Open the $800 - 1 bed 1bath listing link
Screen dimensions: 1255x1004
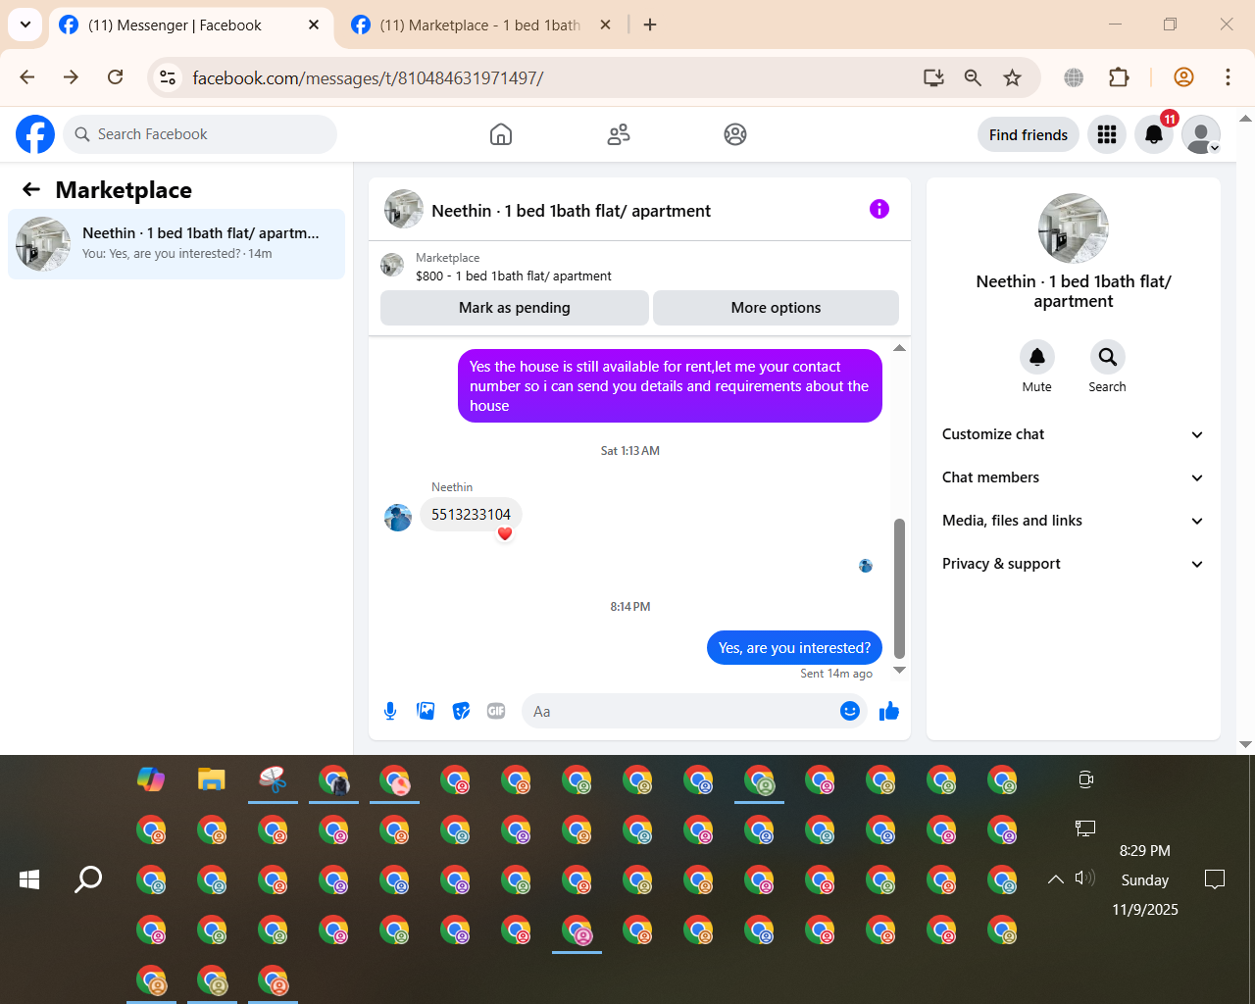point(513,276)
